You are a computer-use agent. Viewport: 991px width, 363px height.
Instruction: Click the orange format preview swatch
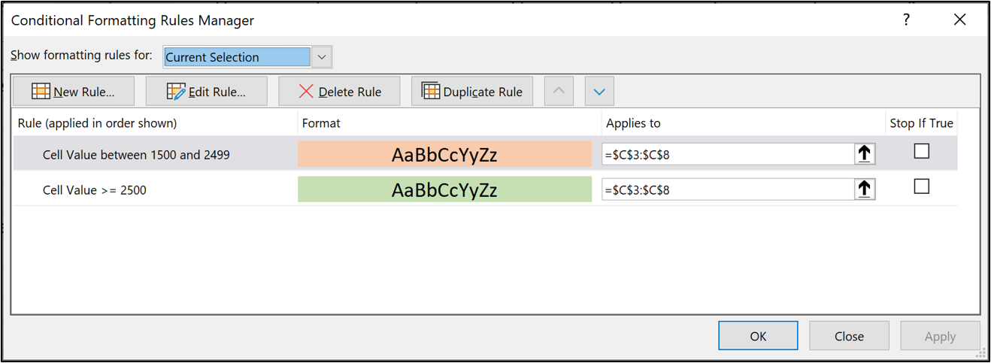click(x=444, y=155)
